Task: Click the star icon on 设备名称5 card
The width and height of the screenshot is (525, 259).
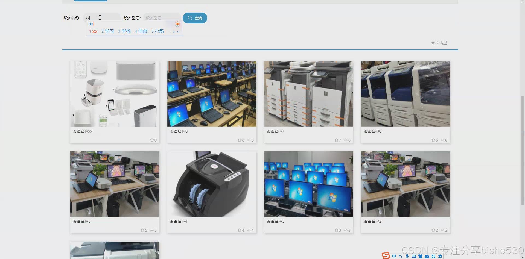Action: [142, 230]
